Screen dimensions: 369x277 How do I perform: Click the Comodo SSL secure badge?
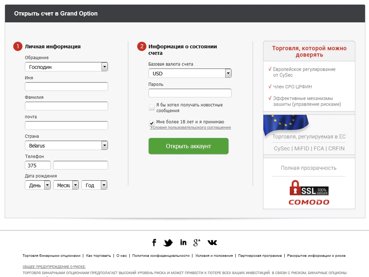pyautogui.click(x=309, y=192)
